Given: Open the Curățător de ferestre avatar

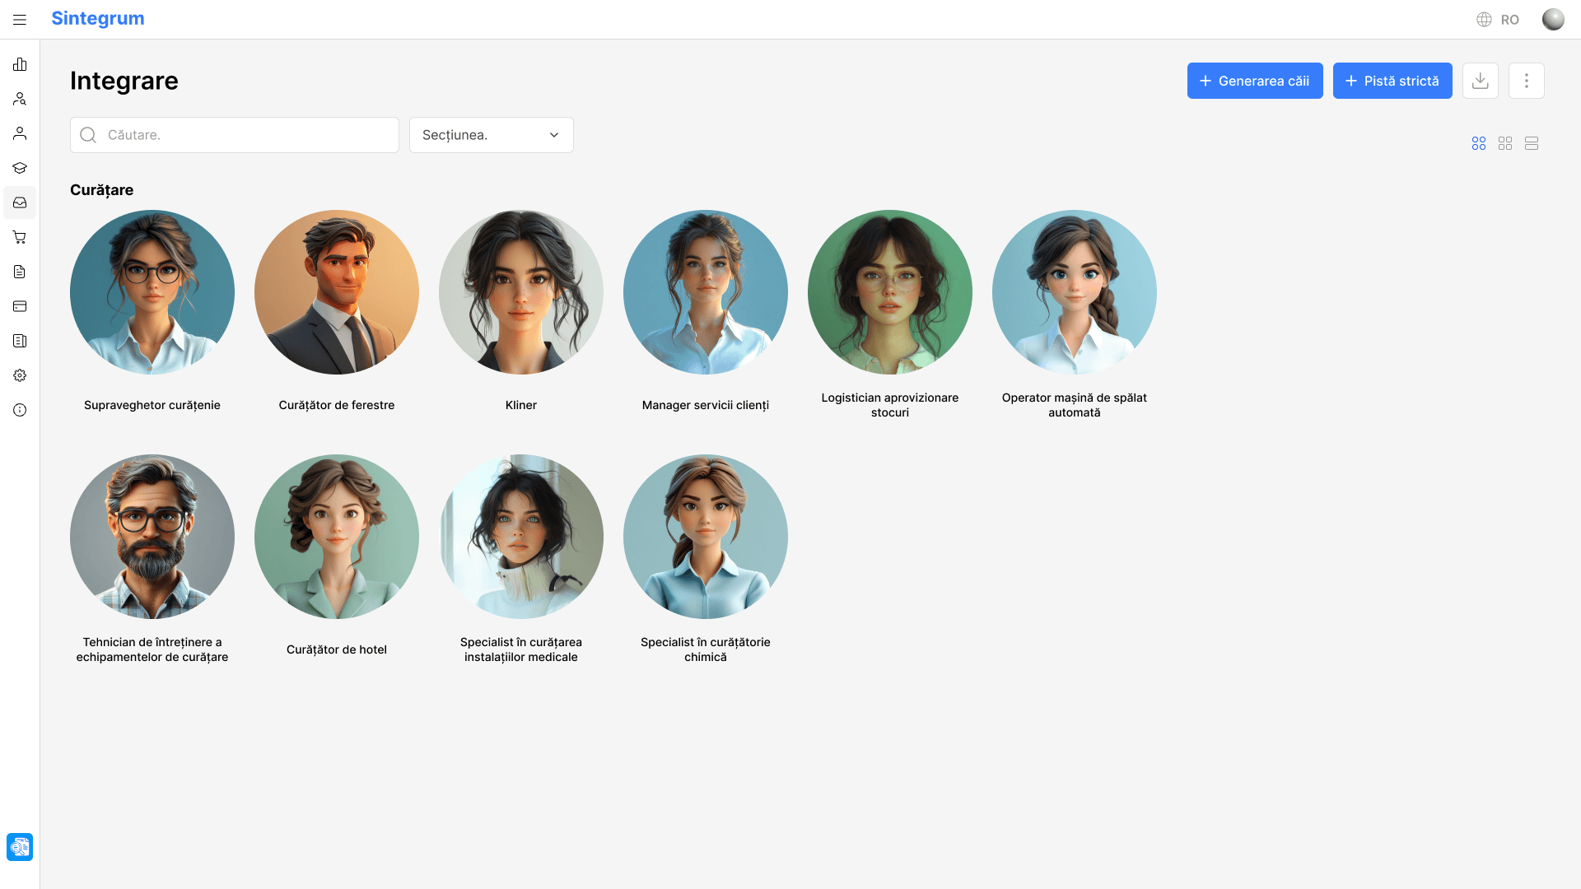Looking at the screenshot, I should click(336, 292).
